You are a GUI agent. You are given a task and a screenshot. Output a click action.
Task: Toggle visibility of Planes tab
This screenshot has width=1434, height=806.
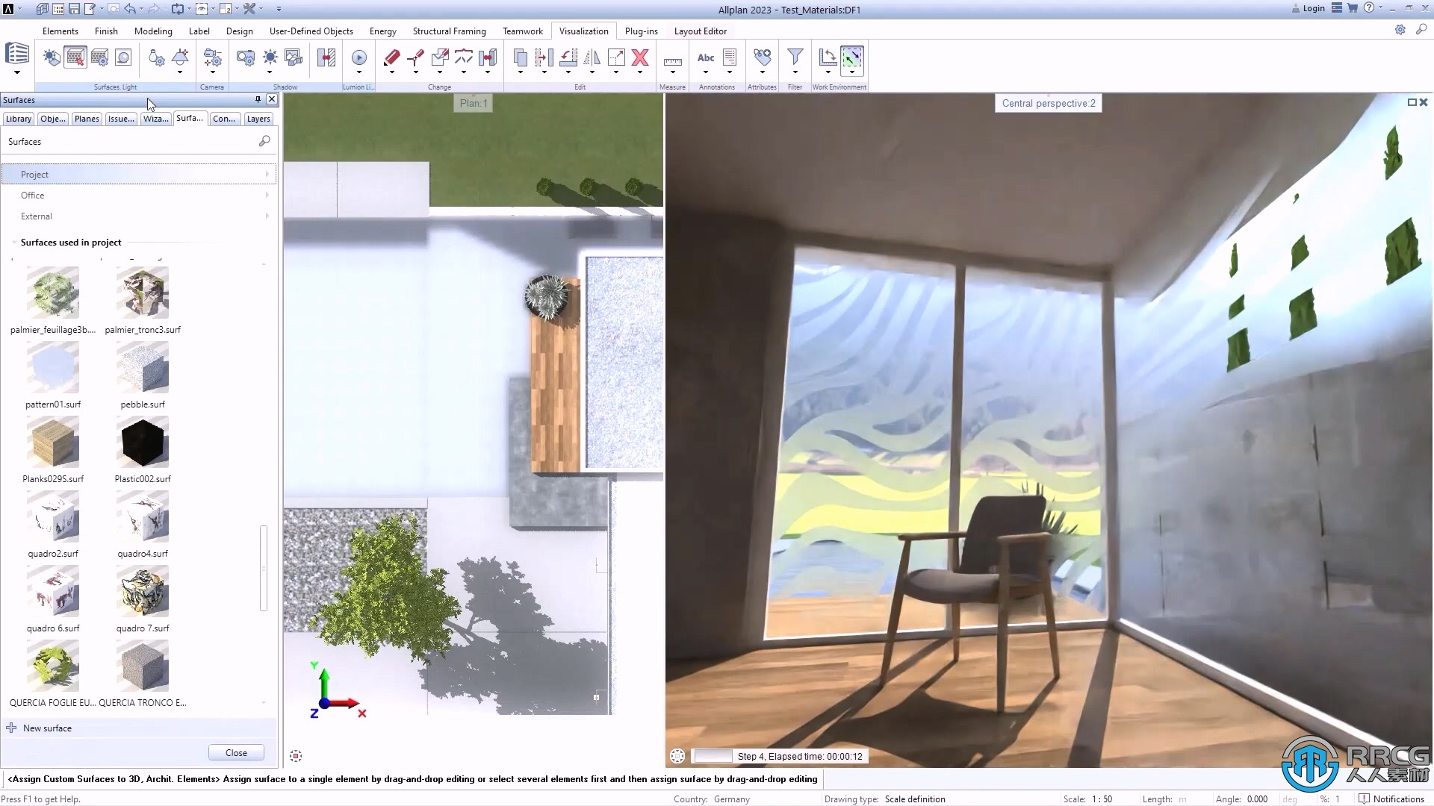click(86, 118)
